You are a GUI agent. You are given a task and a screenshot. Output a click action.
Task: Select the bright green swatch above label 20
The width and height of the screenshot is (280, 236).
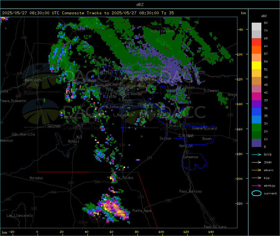[x=256, y=127]
